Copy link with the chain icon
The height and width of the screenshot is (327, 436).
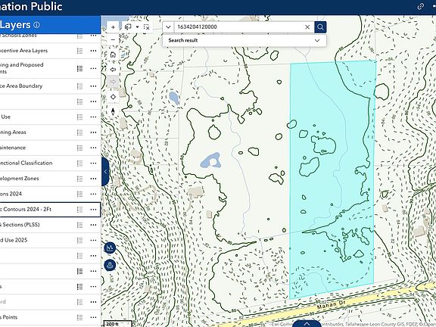tap(421, 6)
